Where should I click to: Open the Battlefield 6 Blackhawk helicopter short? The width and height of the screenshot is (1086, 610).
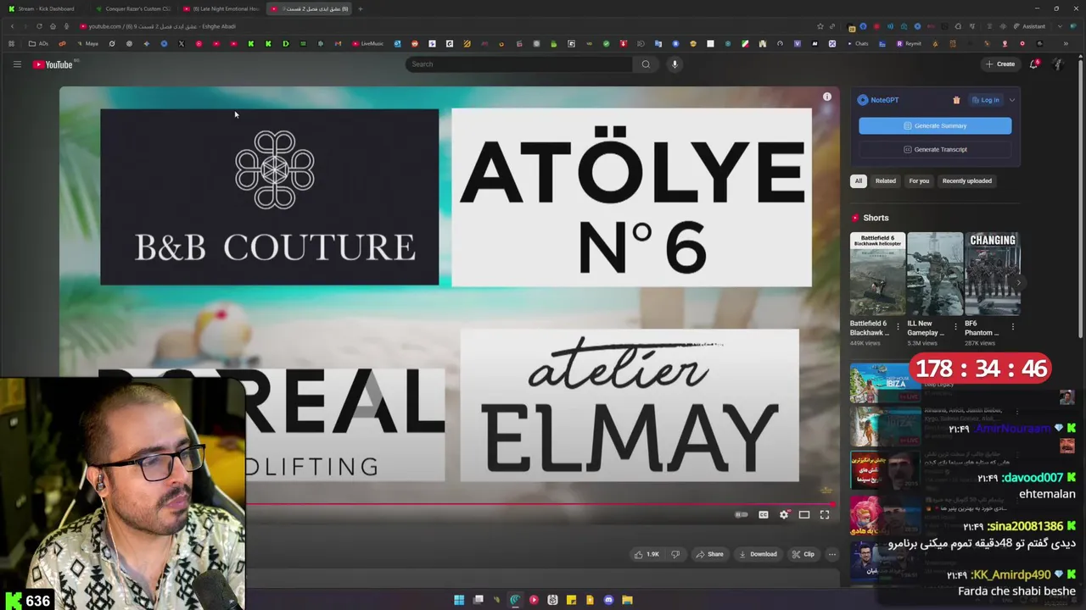(877, 274)
